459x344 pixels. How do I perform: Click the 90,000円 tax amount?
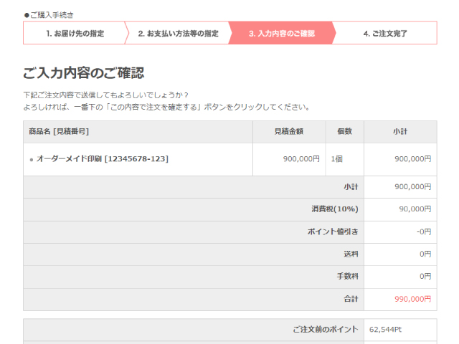[x=415, y=209]
